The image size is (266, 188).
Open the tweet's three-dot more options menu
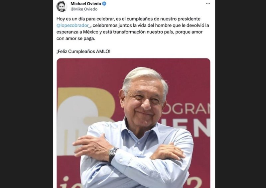pyautogui.click(x=208, y=4)
